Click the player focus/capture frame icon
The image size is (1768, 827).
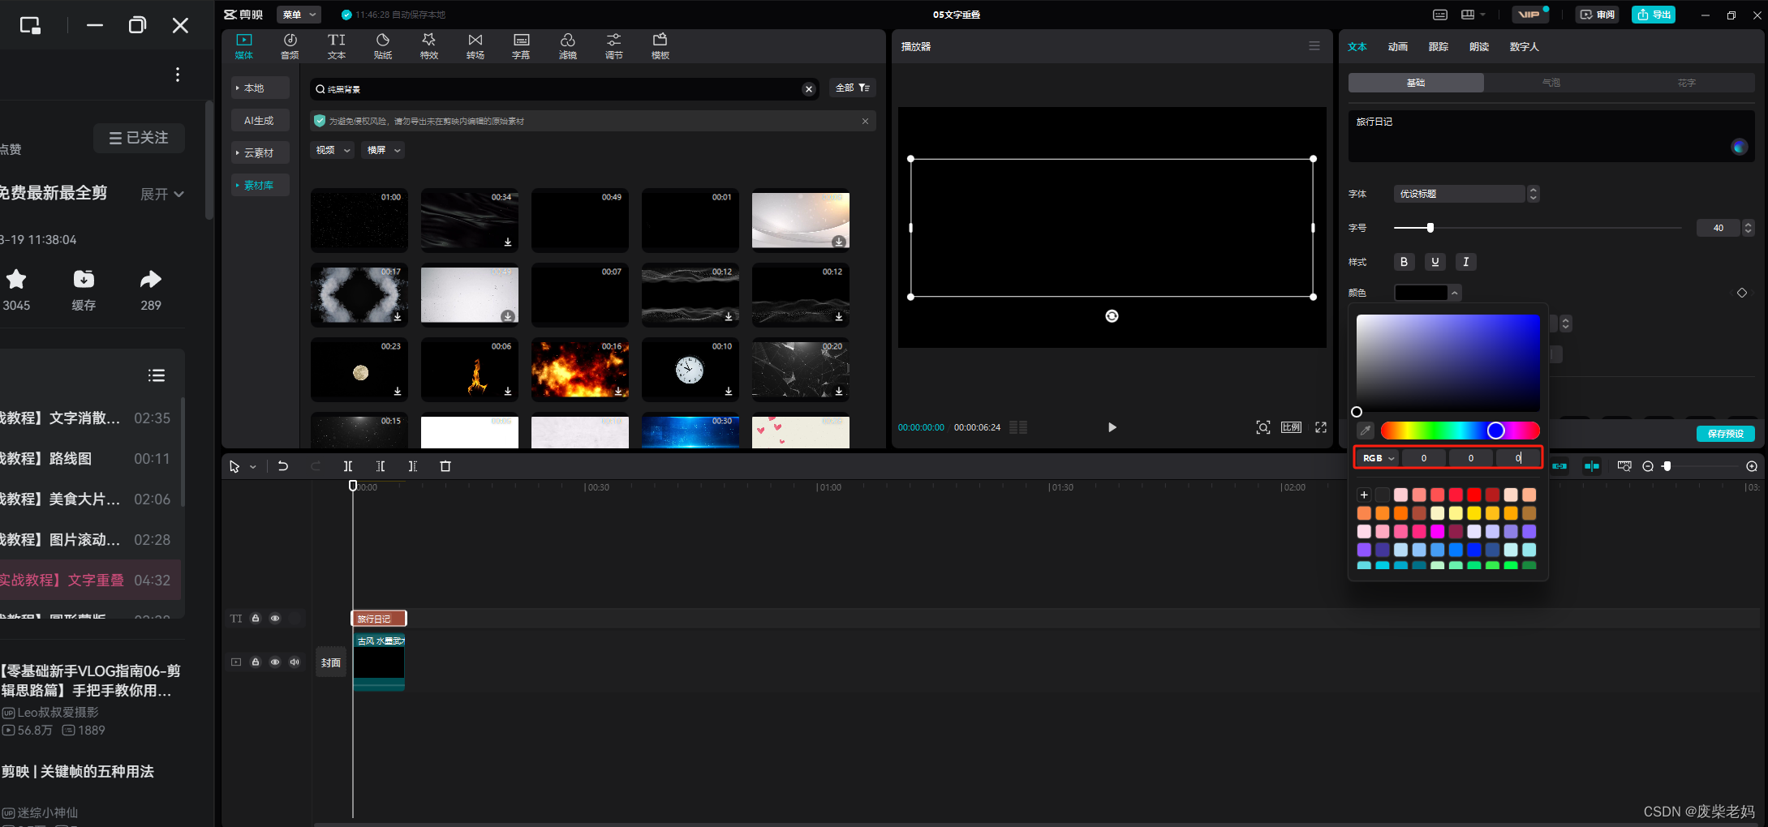(x=1263, y=427)
